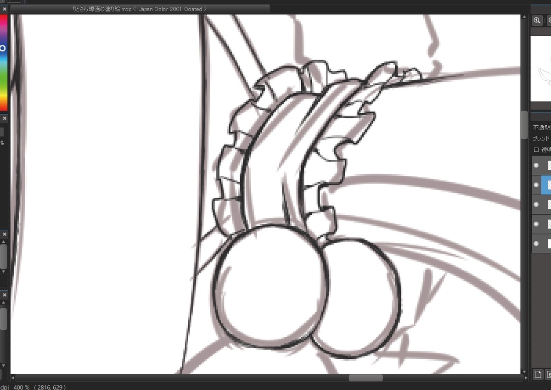The image size is (551, 390).
Task: Toggle visibility of the fourth layer
Action: [x=536, y=224]
